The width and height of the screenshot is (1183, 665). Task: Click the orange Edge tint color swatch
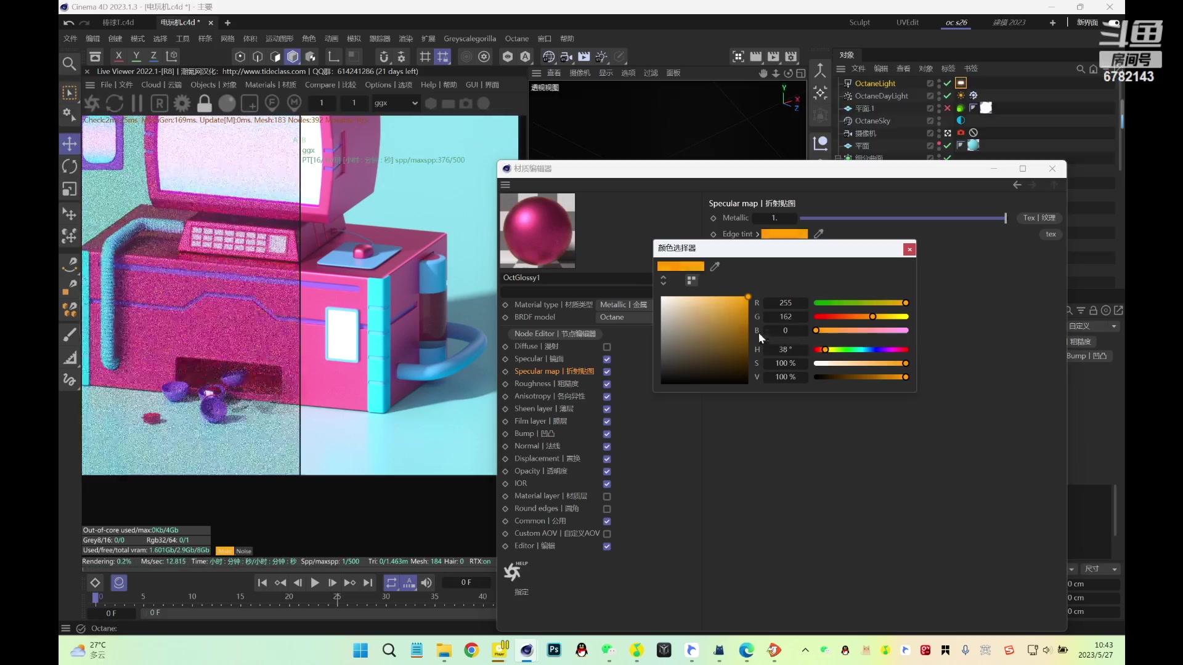[x=784, y=234]
